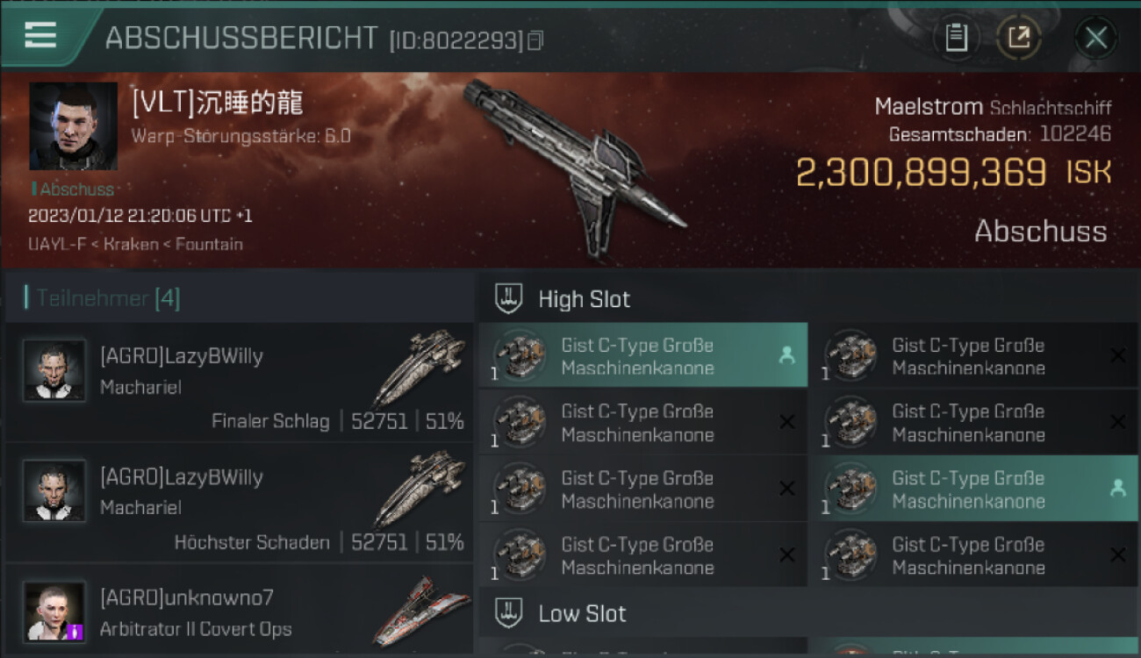Close the Abschussbericht window
The image size is (1141, 658).
pos(1095,38)
